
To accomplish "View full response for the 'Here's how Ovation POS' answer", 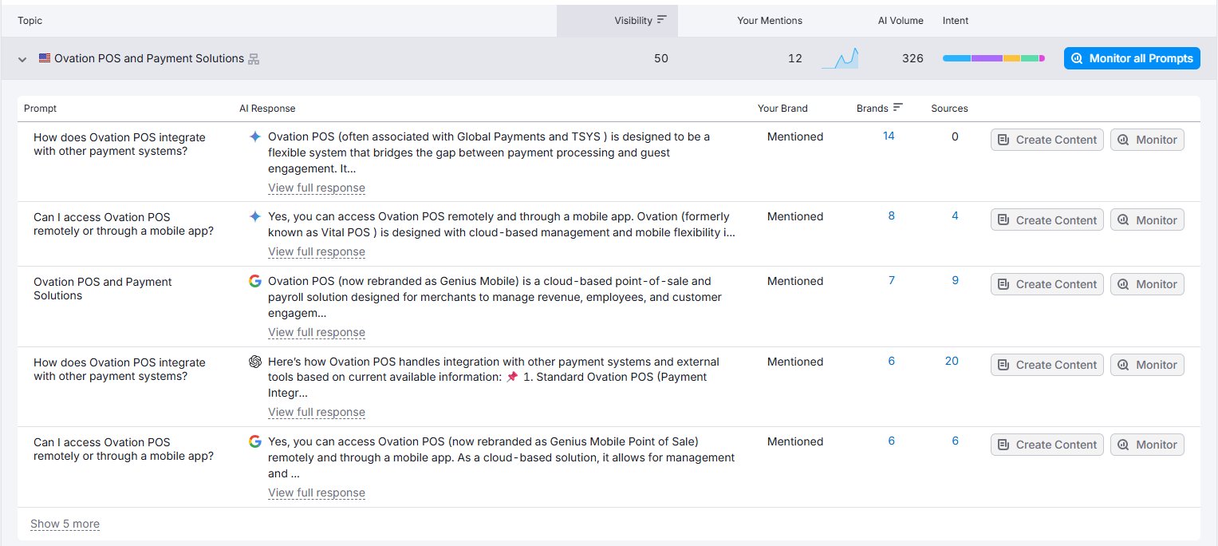I will (x=317, y=413).
